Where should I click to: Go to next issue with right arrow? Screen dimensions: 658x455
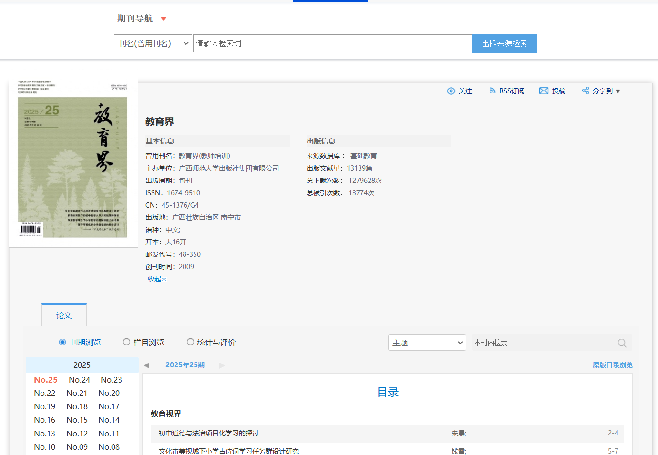(x=221, y=365)
